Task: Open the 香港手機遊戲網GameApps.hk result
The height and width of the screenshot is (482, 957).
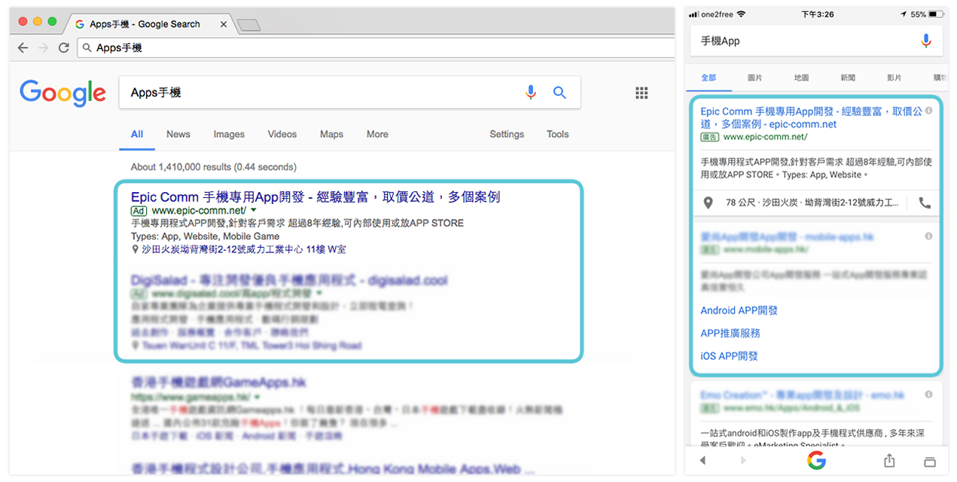Action: 218,382
